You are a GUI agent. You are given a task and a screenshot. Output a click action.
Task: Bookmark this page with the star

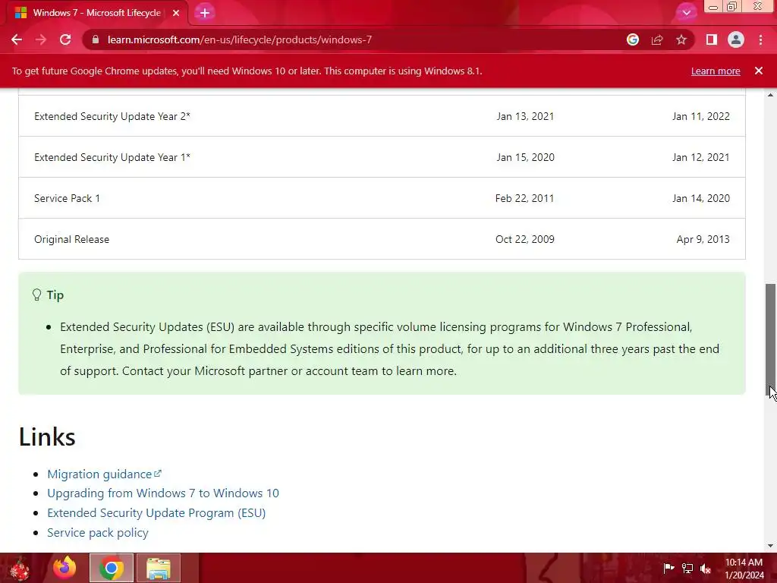point(681,39)
